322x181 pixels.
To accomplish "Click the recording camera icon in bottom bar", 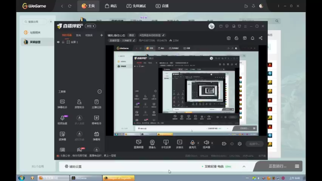I will 224,144.
